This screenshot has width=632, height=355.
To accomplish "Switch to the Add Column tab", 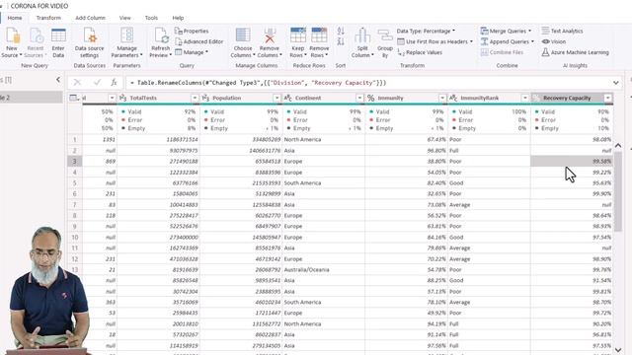I will tap(90, 18).
